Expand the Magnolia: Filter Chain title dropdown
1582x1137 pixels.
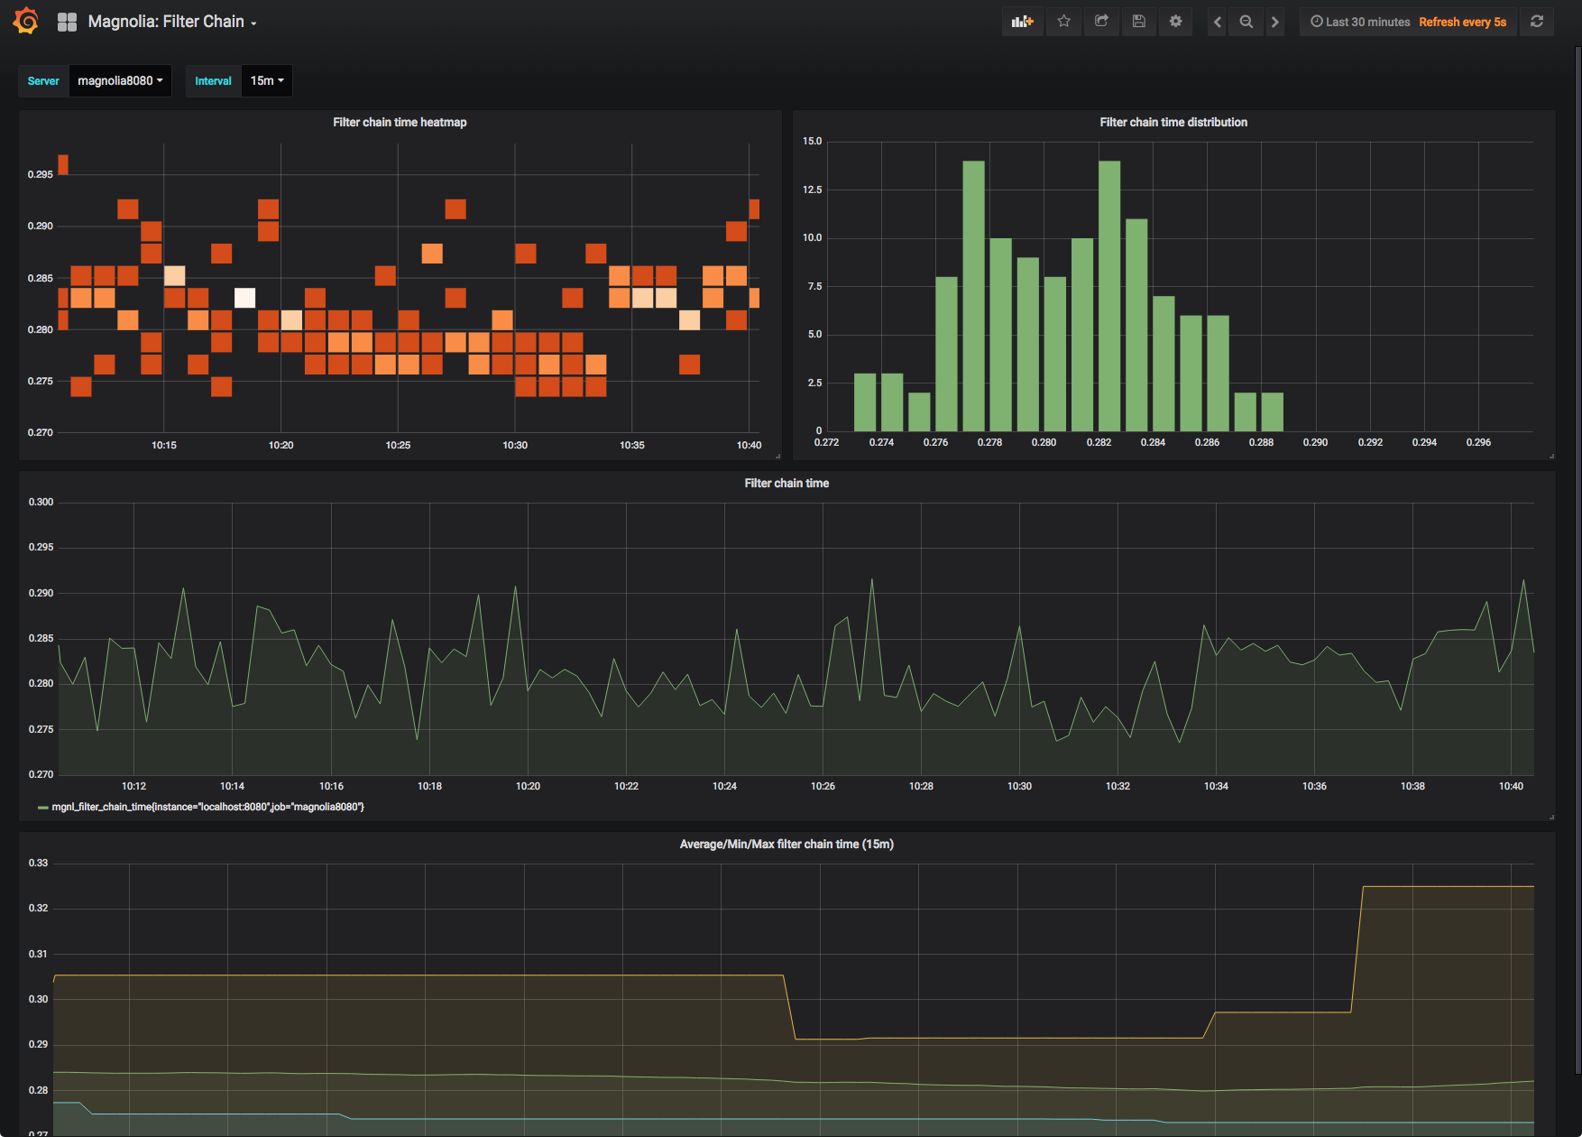coord(171,21)
